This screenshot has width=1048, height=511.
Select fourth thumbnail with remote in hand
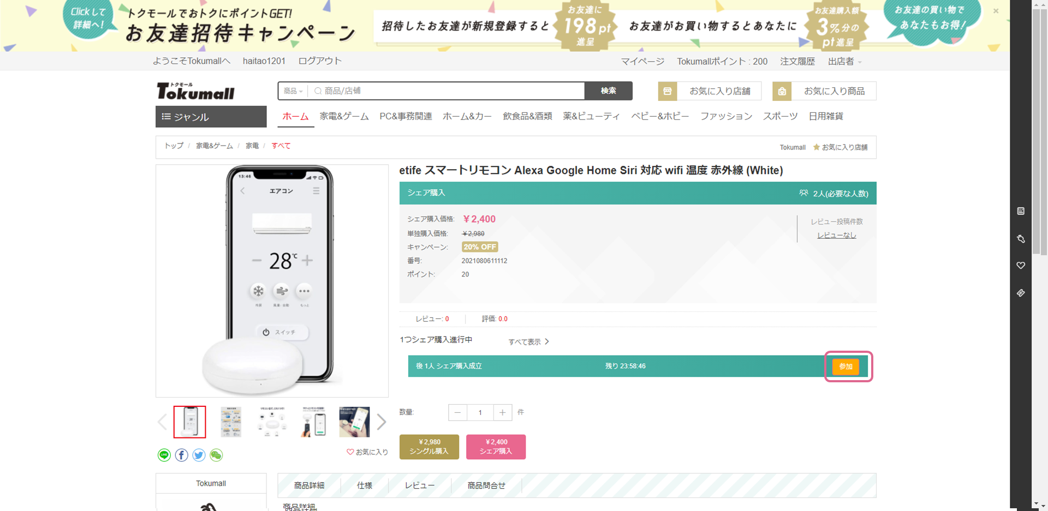pos(313,422)
